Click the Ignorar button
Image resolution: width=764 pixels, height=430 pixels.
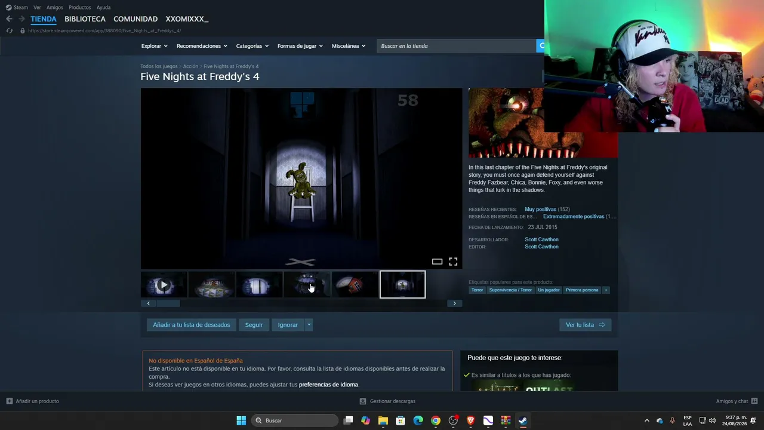tap(288, 325)
